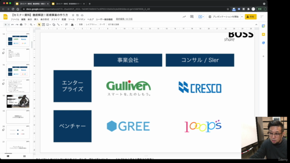Viewport: 290px width, 163px height.
Task: Add a new slide with plus button
Action: 5,24
